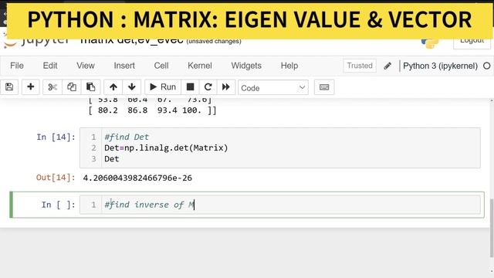Click the In [14]: prompt label
Viewport: 494px width, 278px height.
coord(56,137)
